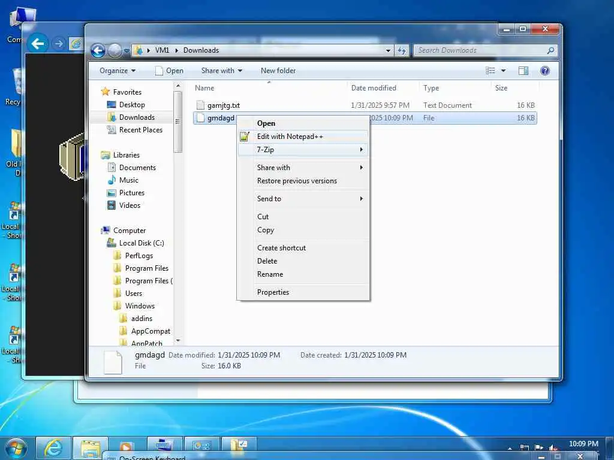
Task: Open Internet Explorer from taskbar
Action: [53, 448]
